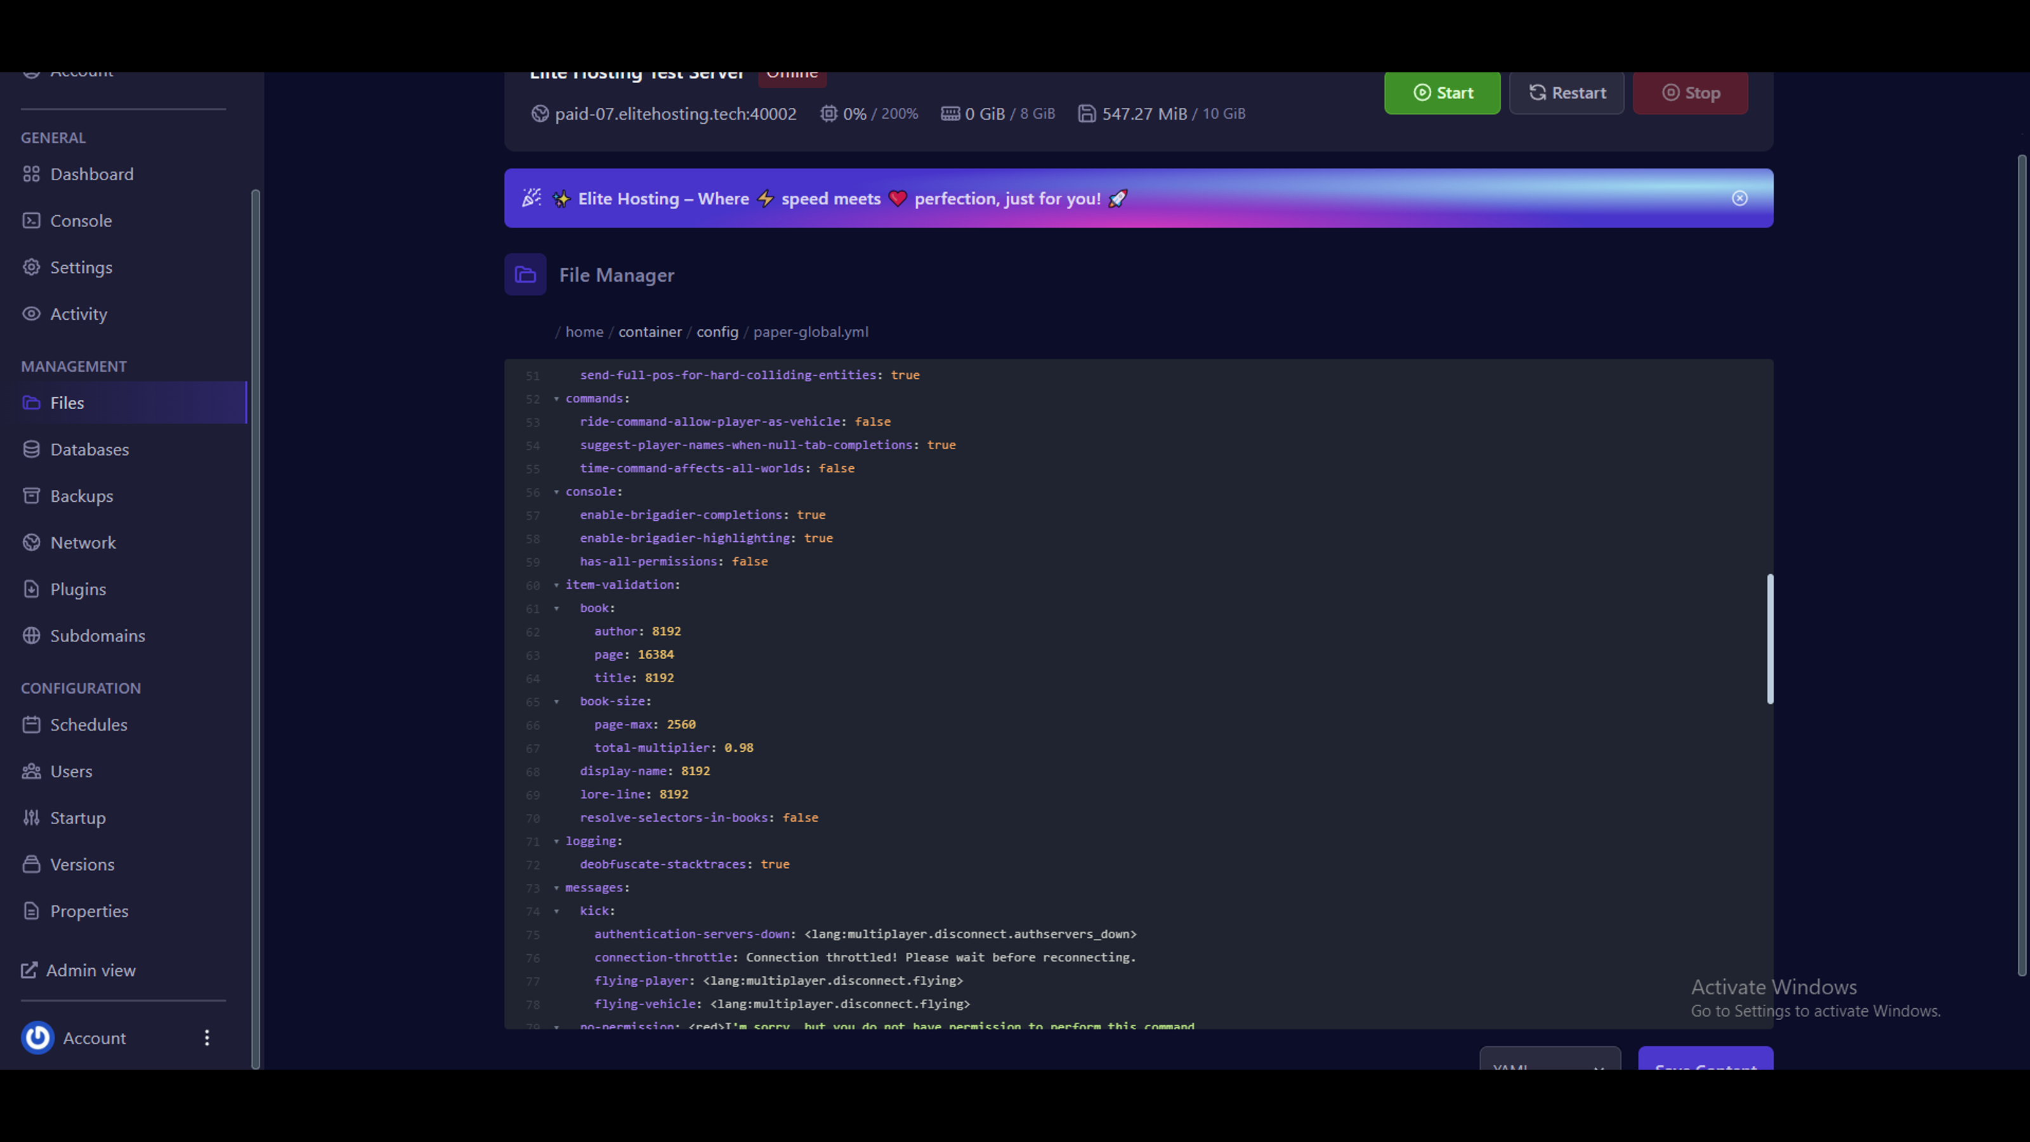The image size is (2030, 1142).
Task: Fold the messages section in the editor
Action: 556,888
